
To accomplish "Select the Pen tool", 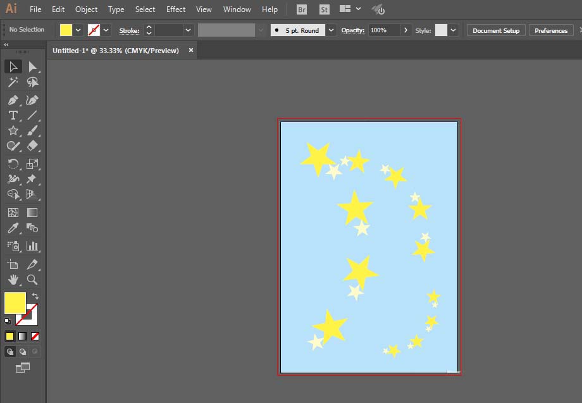I will [x=13, y=100].
